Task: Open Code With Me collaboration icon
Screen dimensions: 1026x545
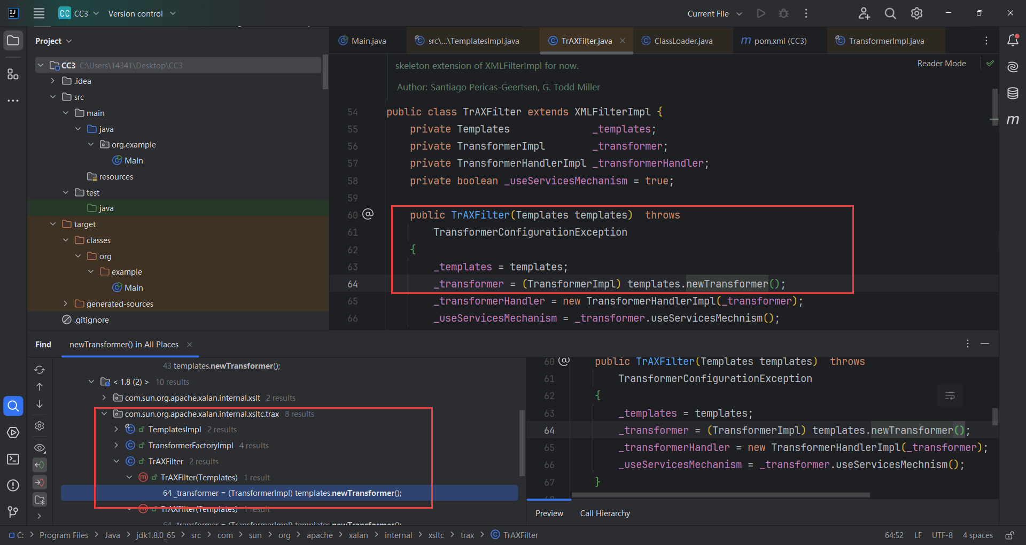Action: [x=864, y=13]
